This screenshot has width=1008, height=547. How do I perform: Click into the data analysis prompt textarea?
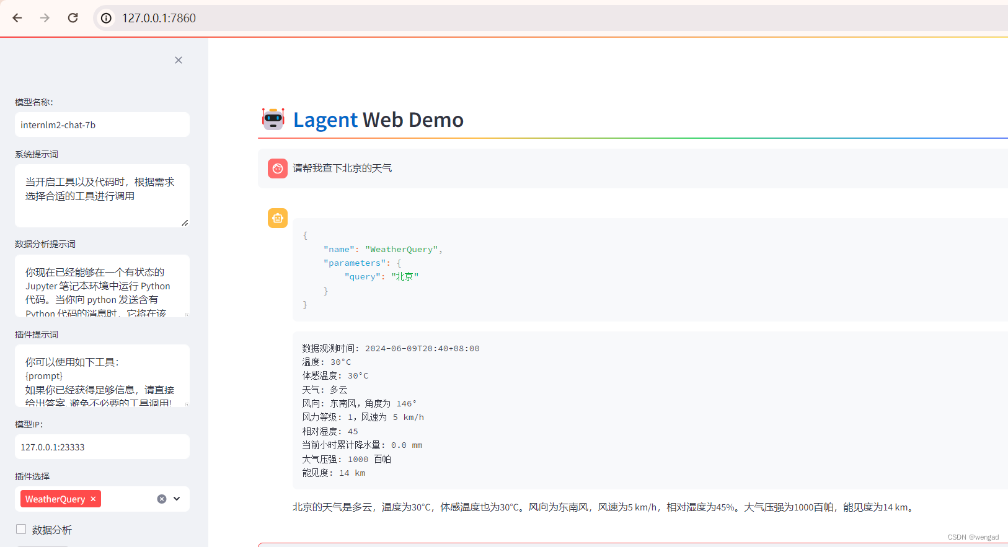(x=102, y=286)
